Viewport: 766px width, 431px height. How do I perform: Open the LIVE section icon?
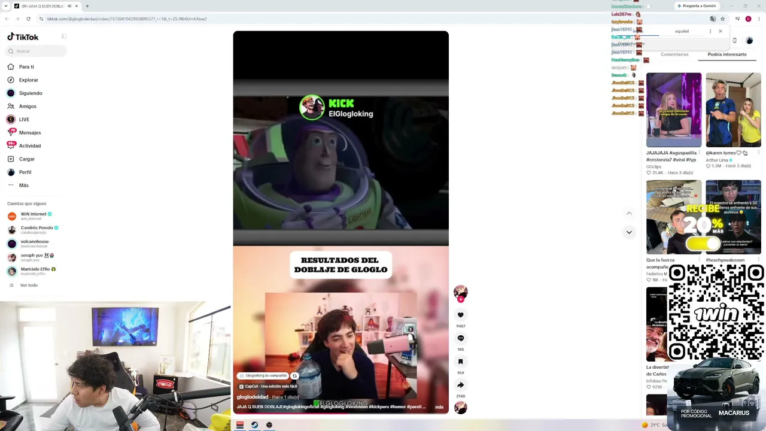coord(11,119)
